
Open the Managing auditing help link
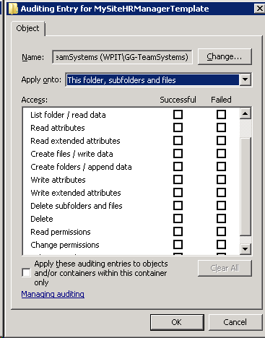(53, 294)
